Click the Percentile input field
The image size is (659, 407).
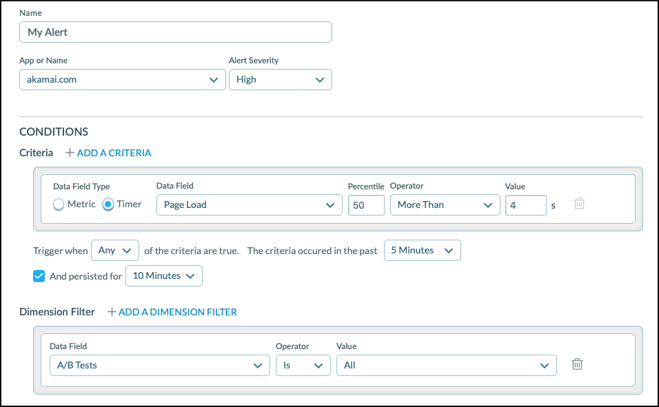[x=366, y=205]
